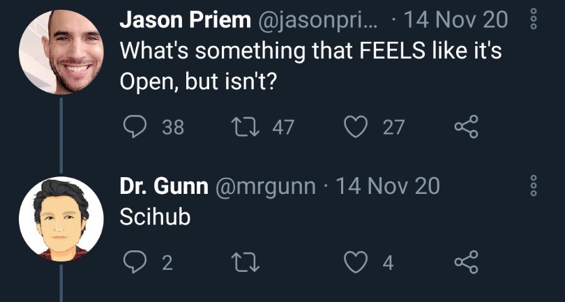Open Jason's tweet via 14 Nov 20 timestamp
This screenshot has width=565, height=302.
[x=456, y=21]
